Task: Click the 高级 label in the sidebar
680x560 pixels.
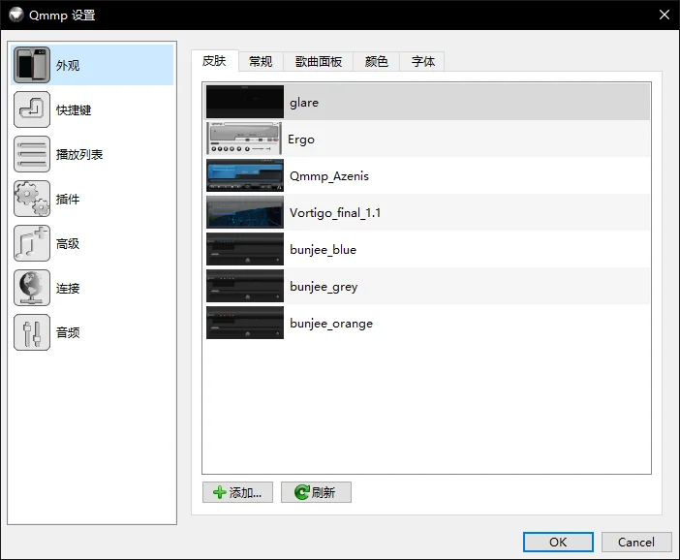Action: click(68, 244)
